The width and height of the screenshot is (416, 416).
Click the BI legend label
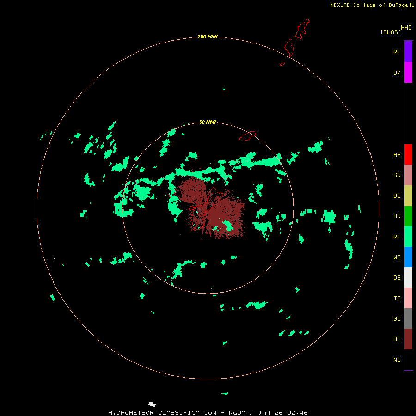click(397, 339)
